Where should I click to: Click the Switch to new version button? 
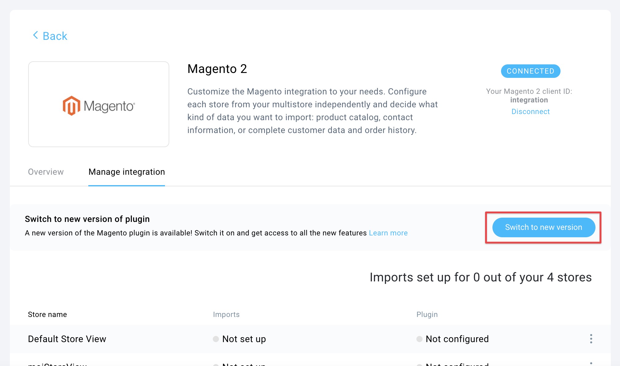tap(544, 227)
